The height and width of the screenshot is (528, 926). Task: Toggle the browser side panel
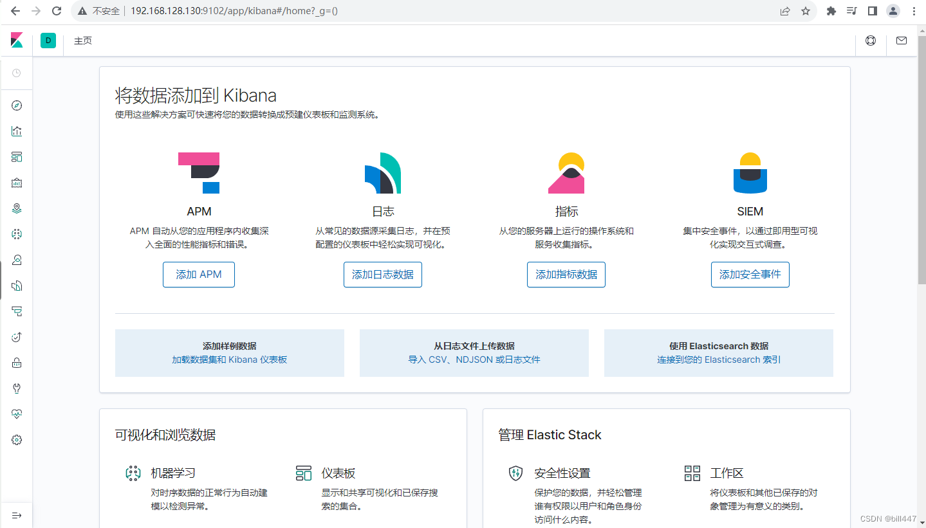873,11
